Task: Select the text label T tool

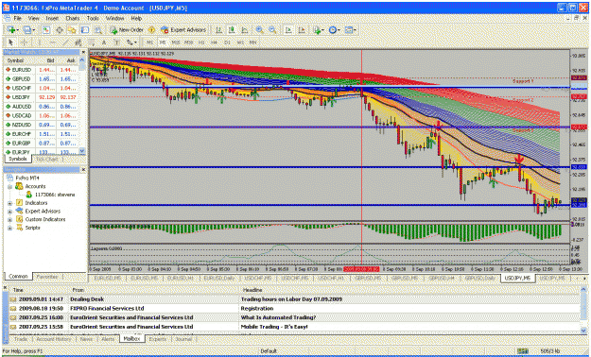Action: click(117, 42)
